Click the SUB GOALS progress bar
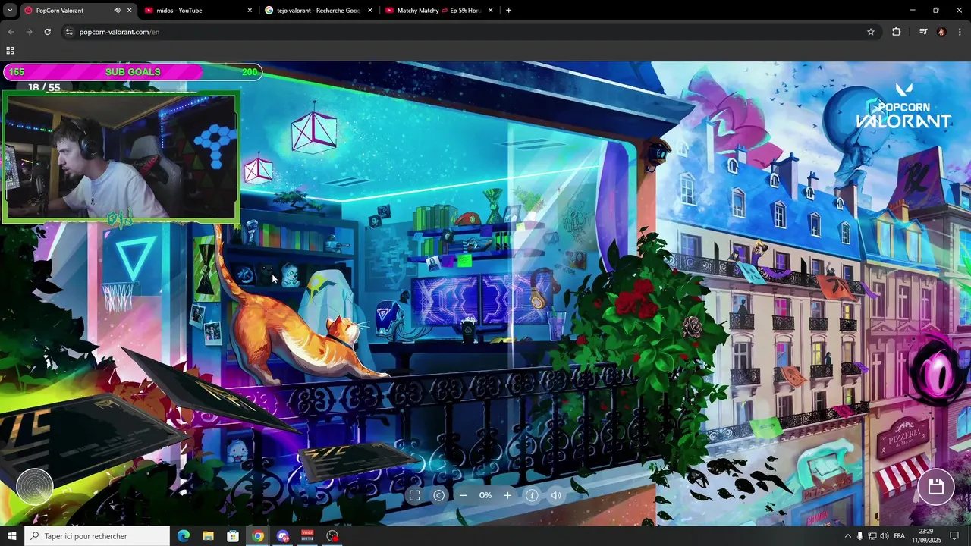Image resolution: width=971 pixels, height=546 pixels. point(133,72)
